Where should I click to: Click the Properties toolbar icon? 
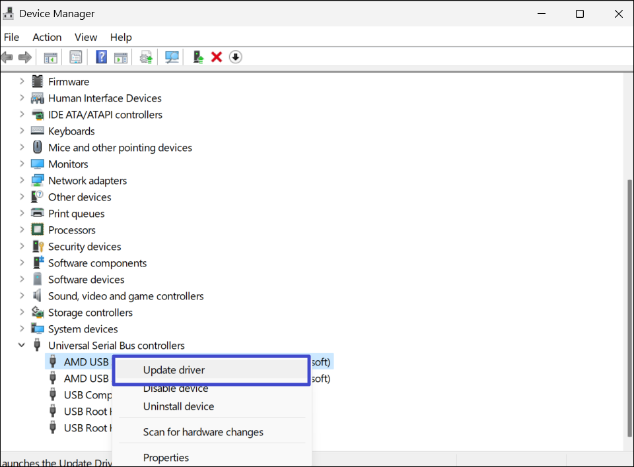(76, 57)
